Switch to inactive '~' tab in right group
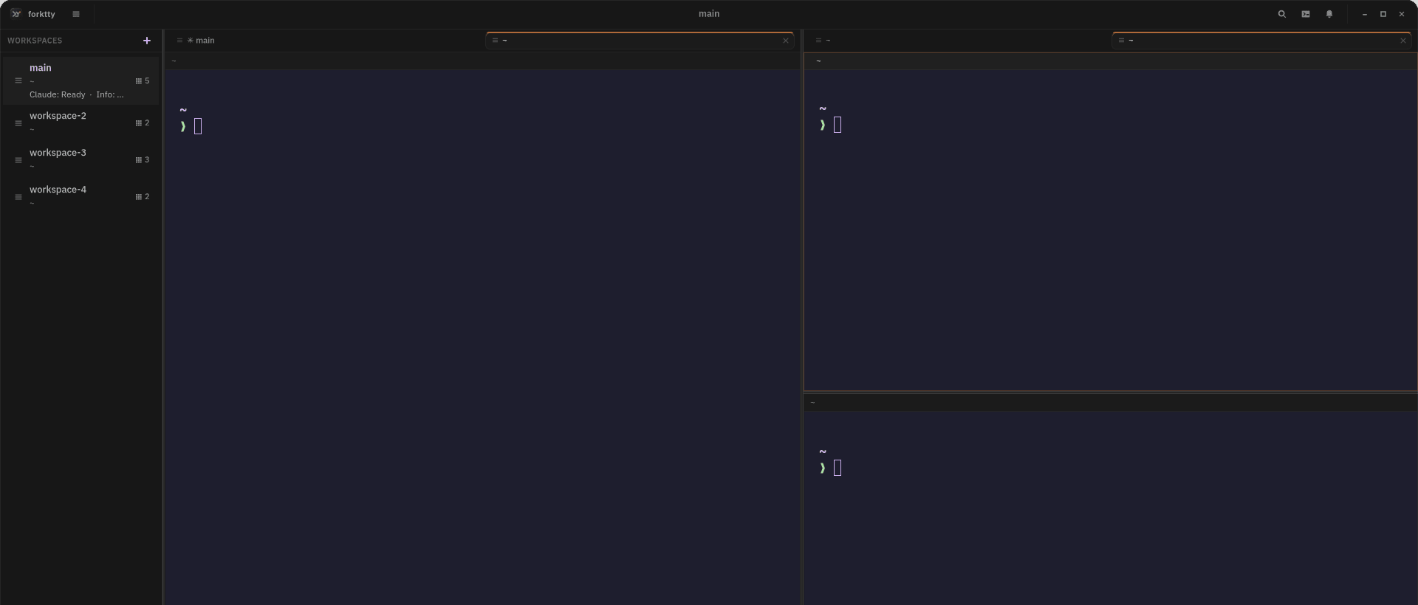The height and width of the screenshot is (605, 1418). (959, 41)
